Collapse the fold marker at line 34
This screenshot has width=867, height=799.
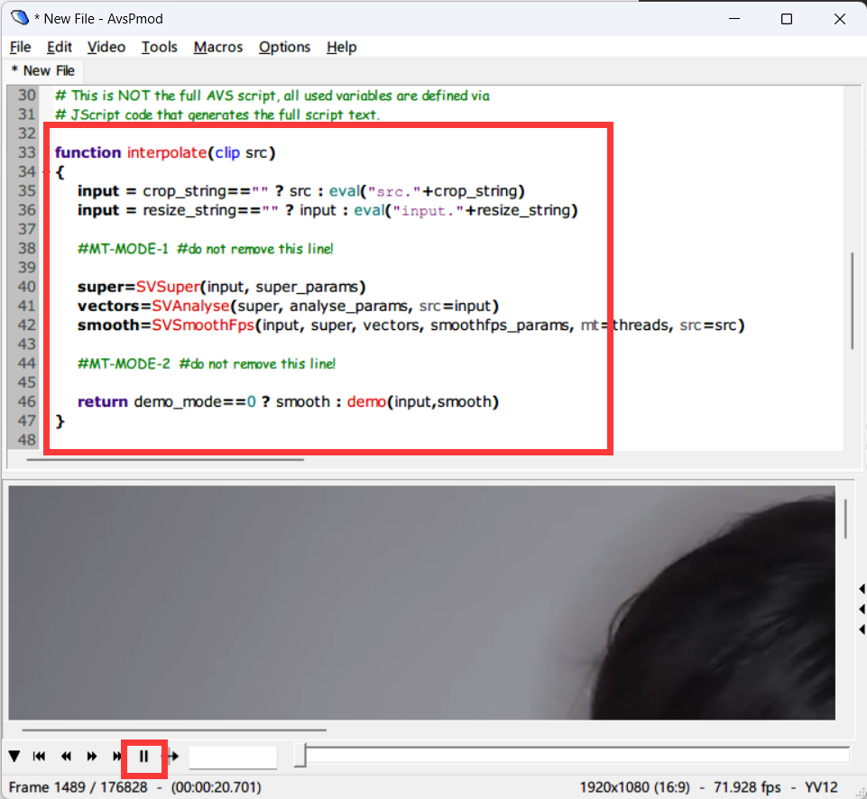(x=46, y=172)
